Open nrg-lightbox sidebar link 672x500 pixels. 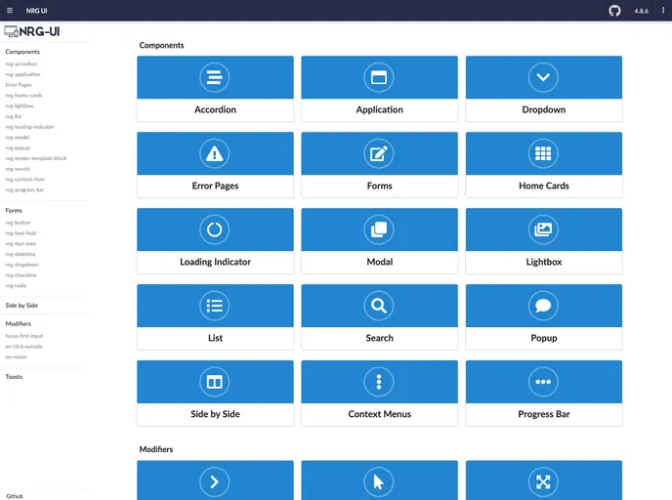click(20, 105)
